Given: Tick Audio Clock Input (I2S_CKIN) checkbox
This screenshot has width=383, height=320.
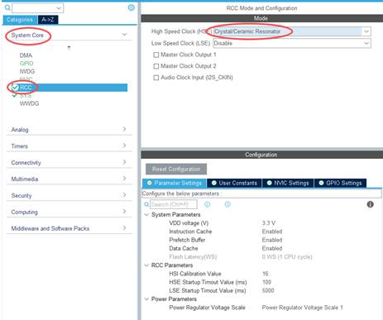Looking at the screenshot, I should [x=156, y=78].
